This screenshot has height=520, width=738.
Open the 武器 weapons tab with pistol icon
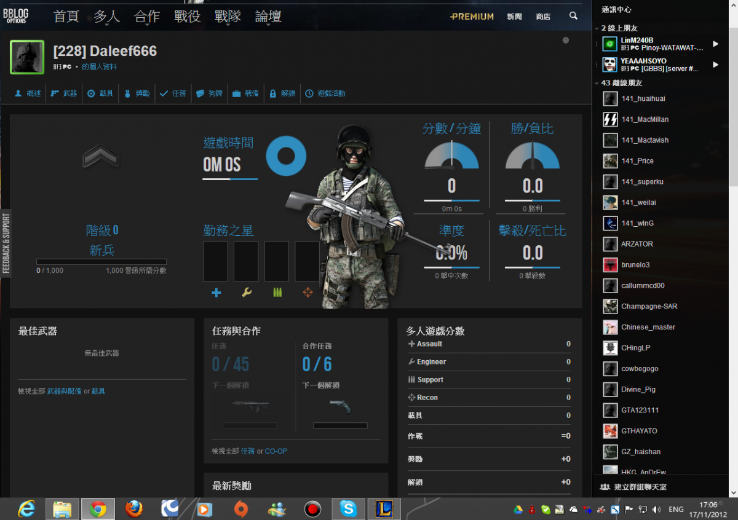(x=64, y=93)
